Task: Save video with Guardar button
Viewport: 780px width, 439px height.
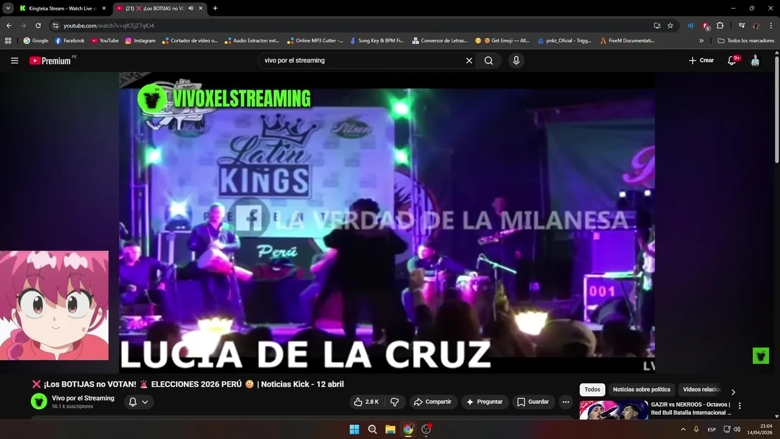Action: point(533,402)
